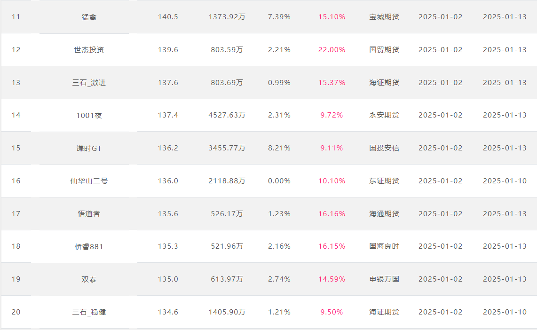Select the 谦时GT account name
Viewport: 537px width, 330px height.
(89, 148)
